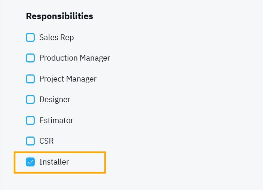Click the empty box icon beside Designer

tap(30, 99)
